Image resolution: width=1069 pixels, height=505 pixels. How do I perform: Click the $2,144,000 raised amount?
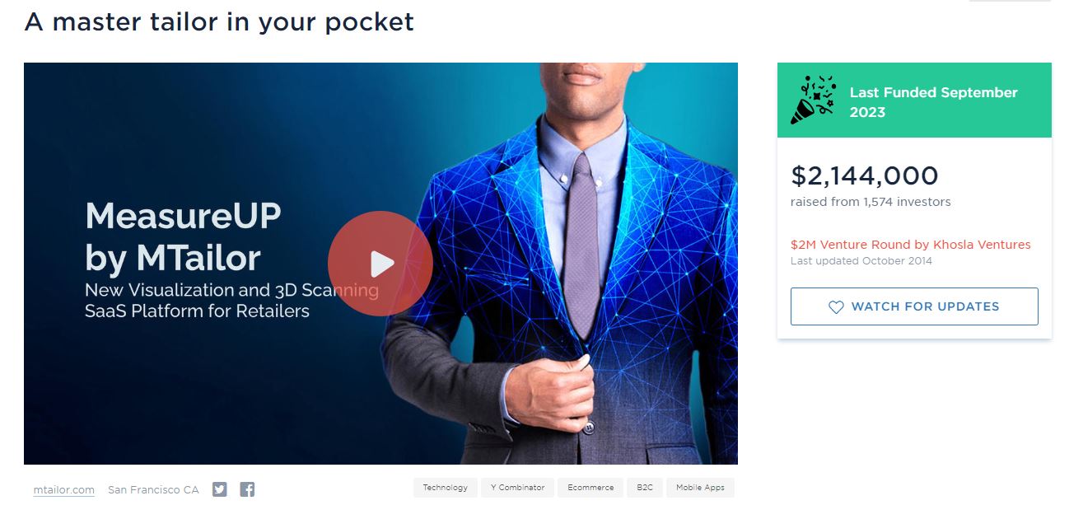point(865,175)
